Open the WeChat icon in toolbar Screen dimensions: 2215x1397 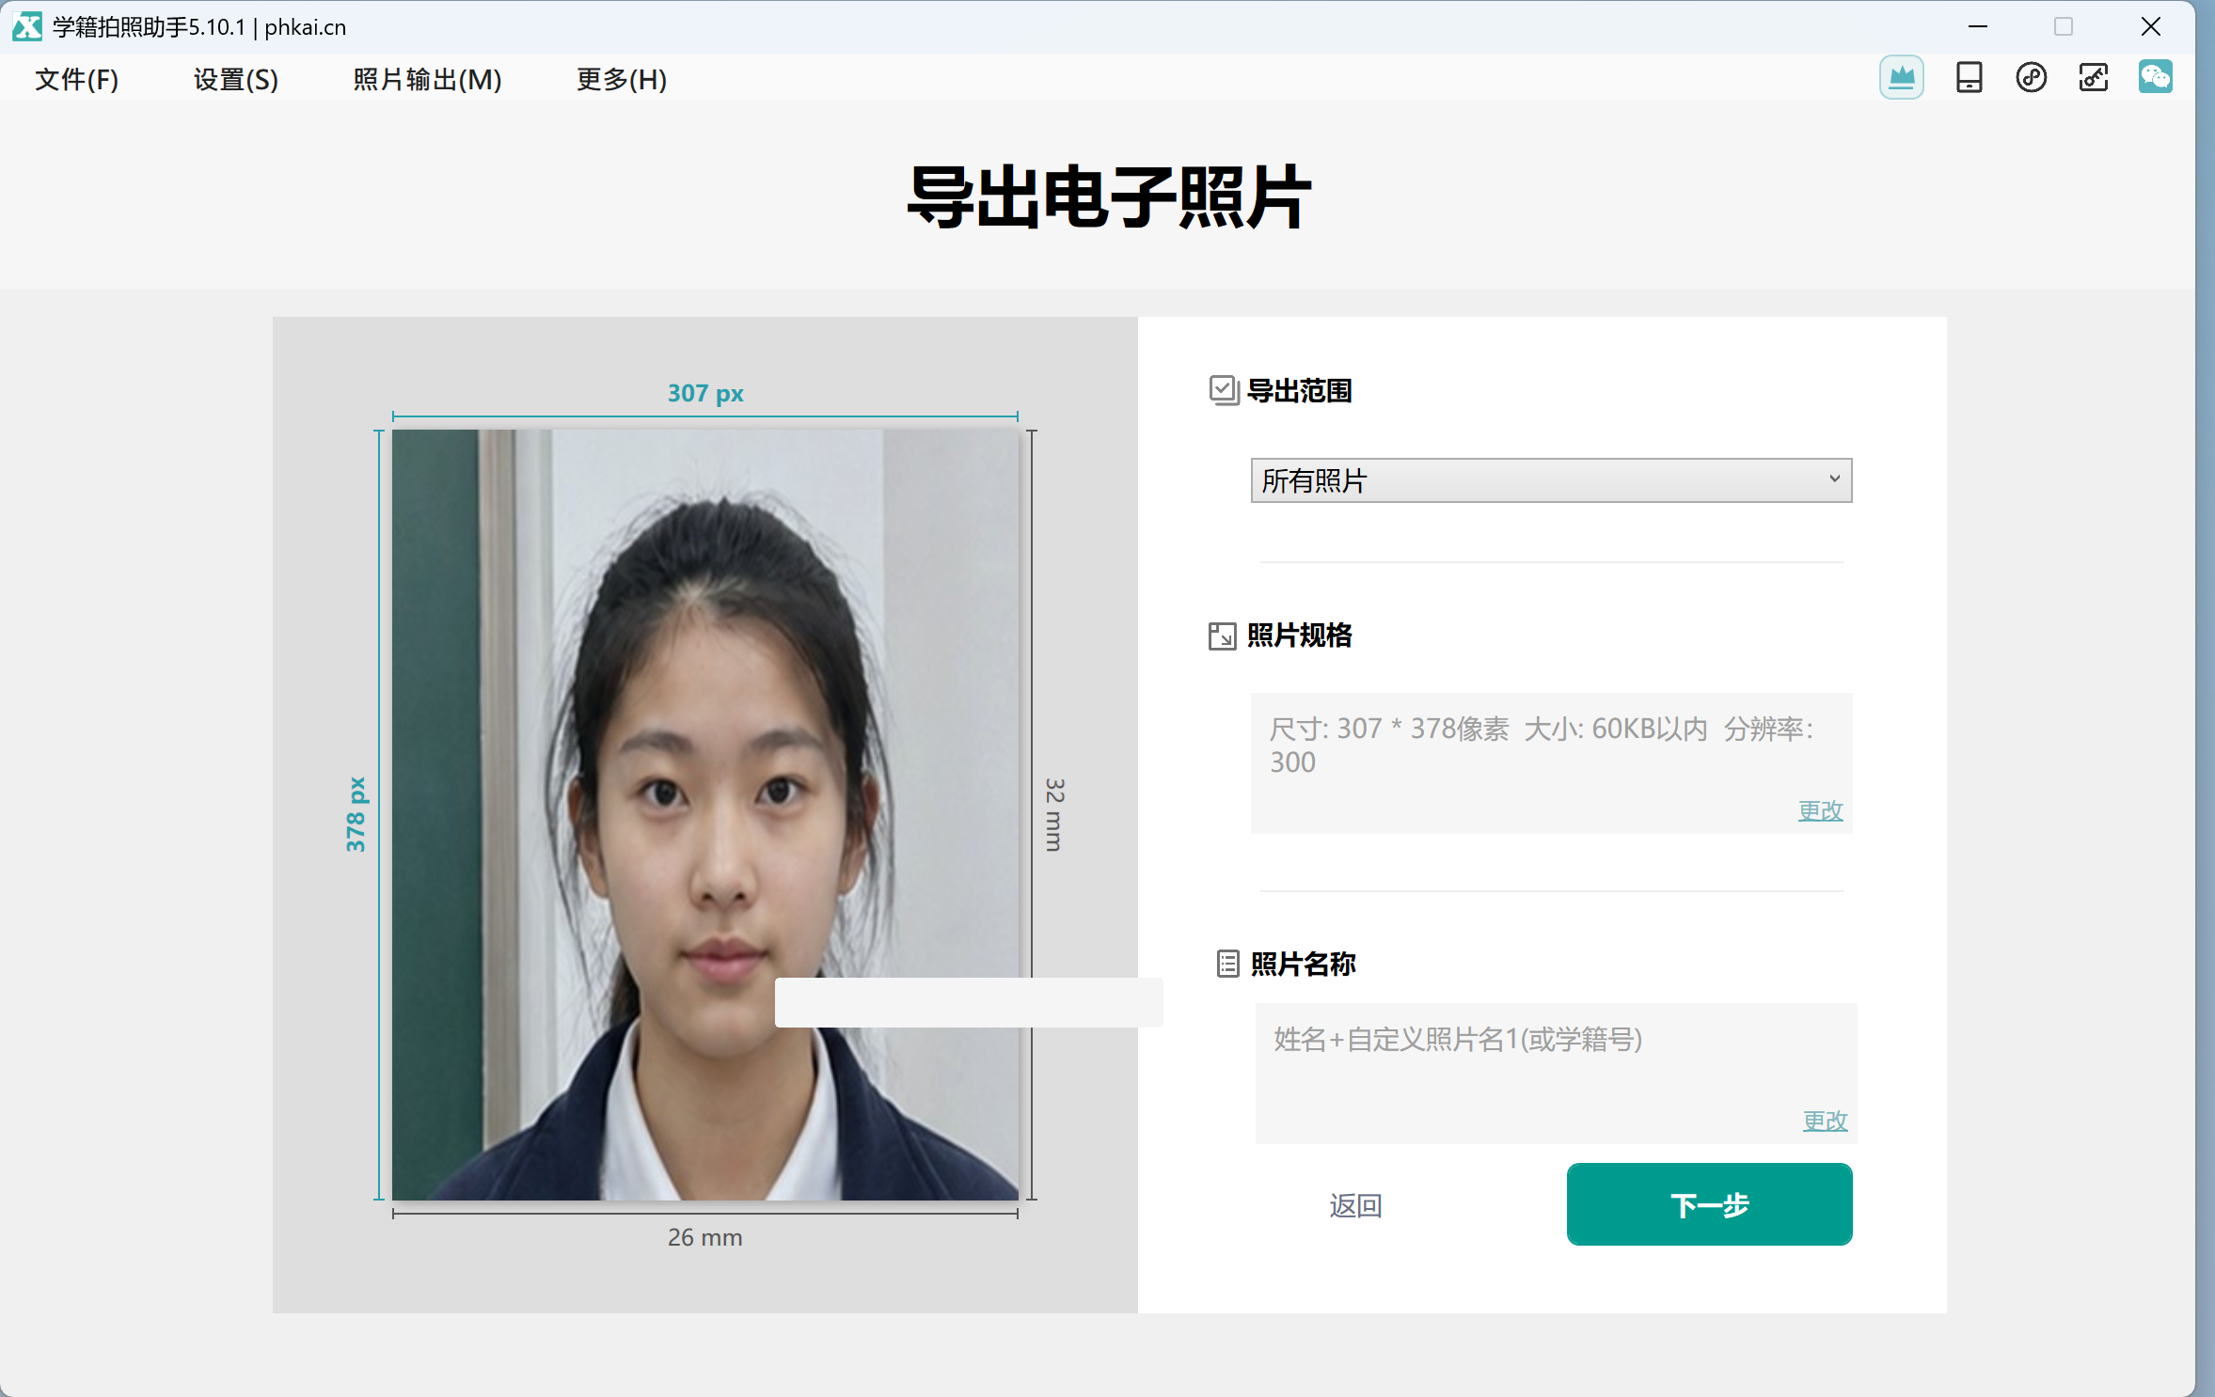2155,77
